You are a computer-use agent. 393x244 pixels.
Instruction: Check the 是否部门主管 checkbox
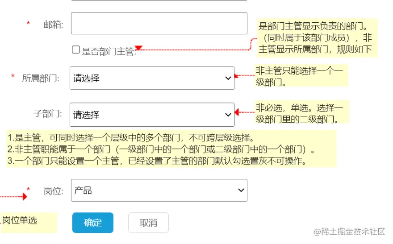pos(75,50)
